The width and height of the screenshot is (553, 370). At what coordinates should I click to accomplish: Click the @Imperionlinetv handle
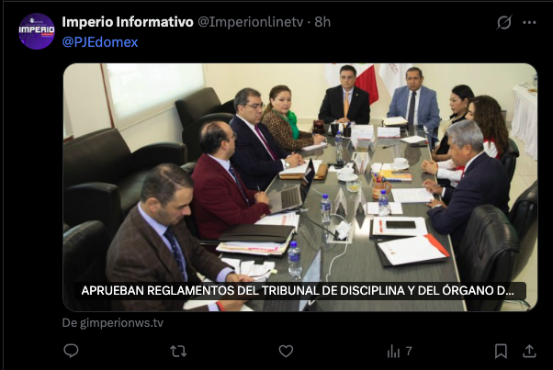(251, 22)
